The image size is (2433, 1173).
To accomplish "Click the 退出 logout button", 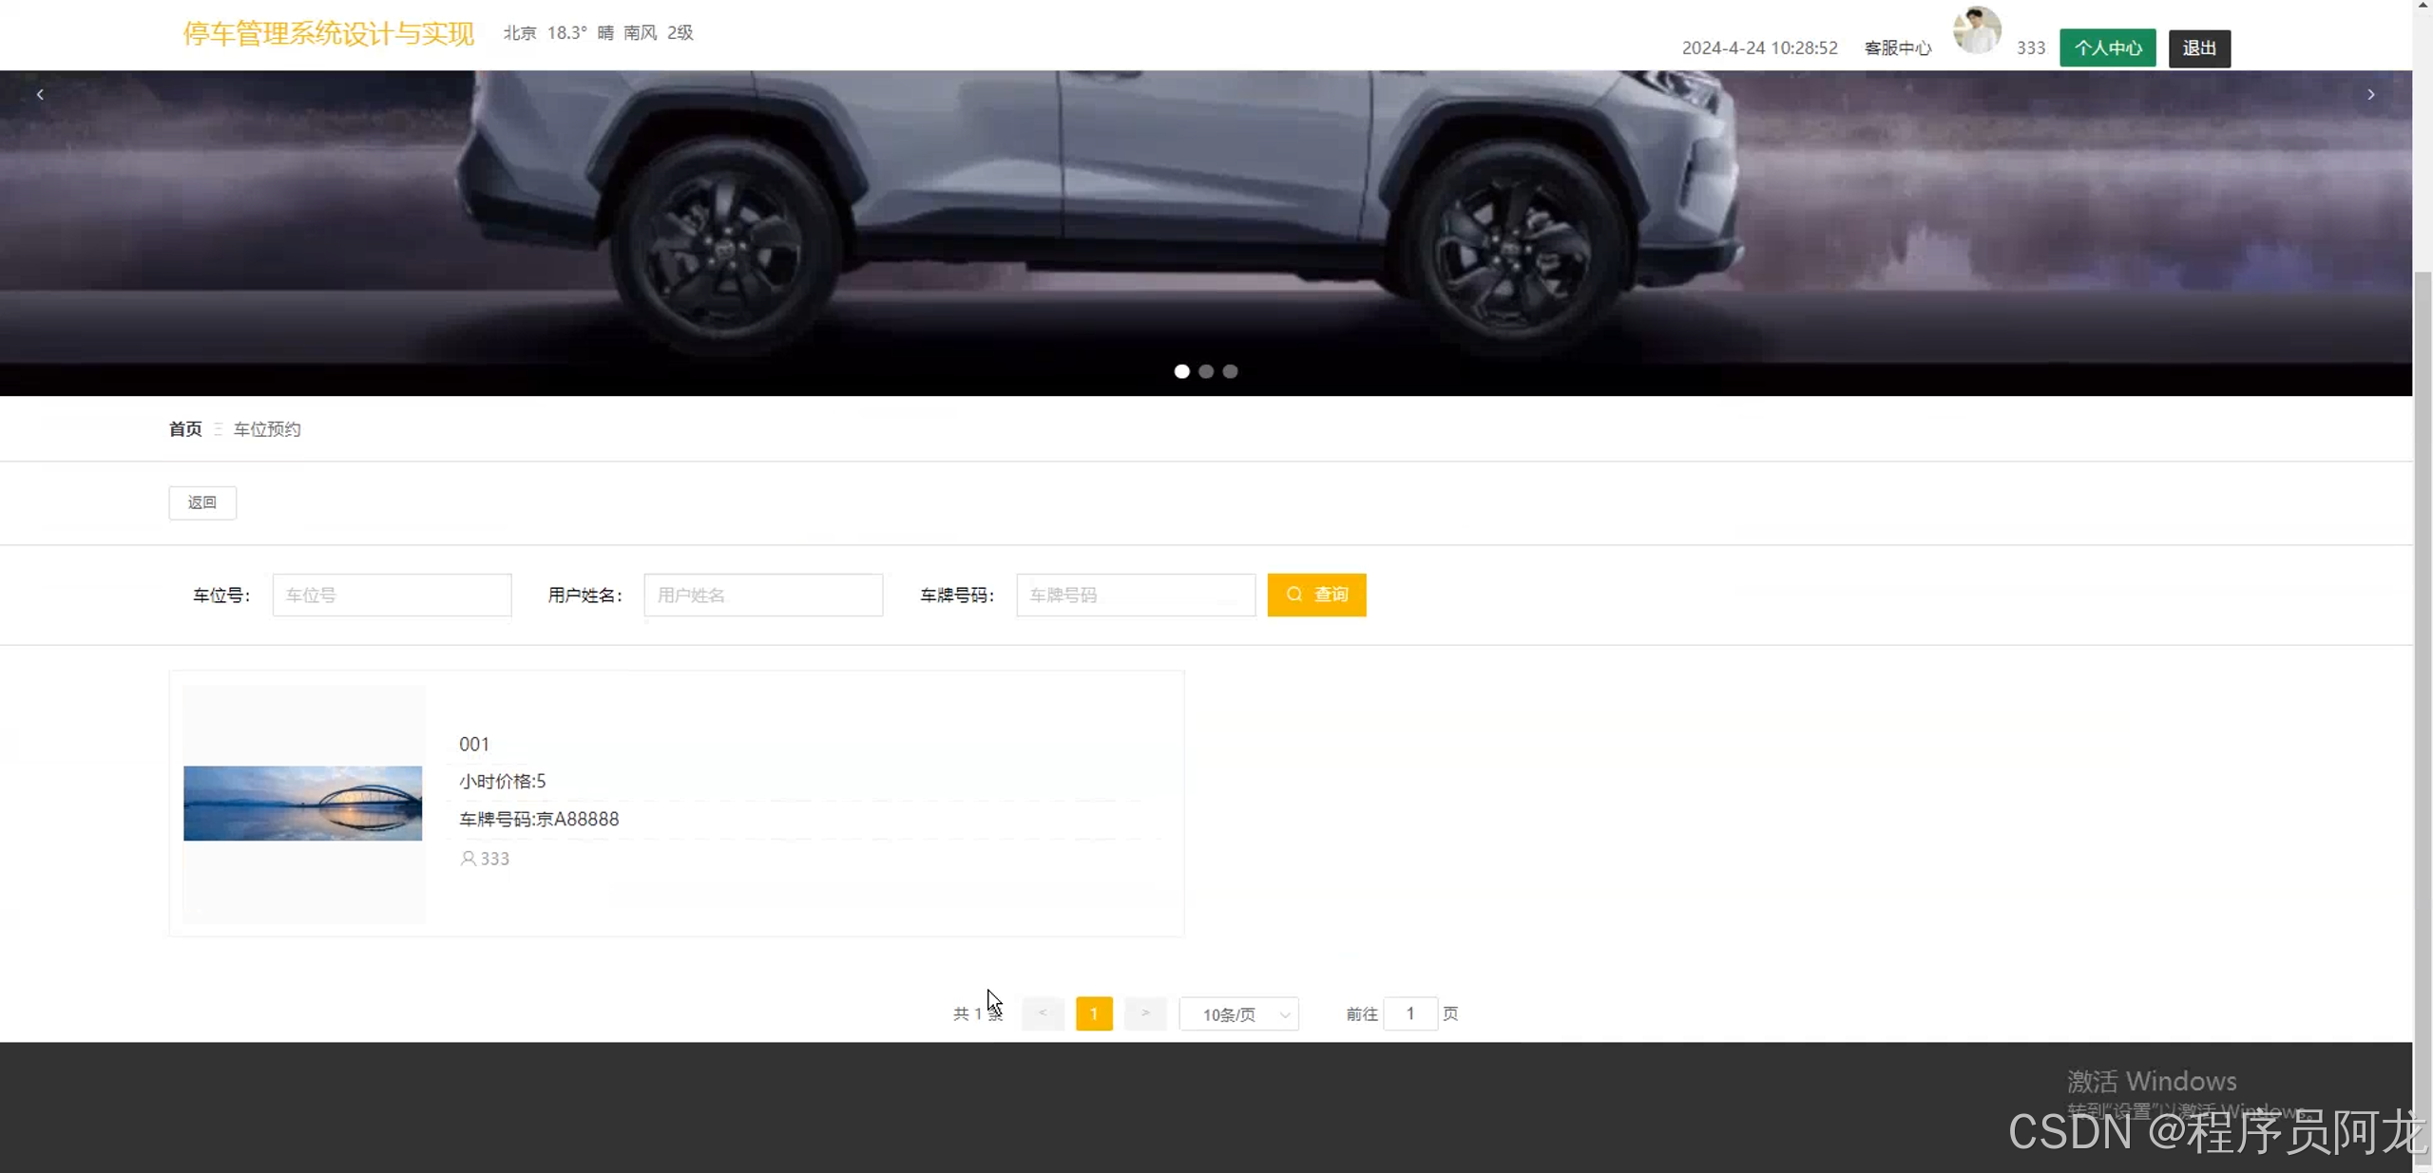I will click(2198, 47).
